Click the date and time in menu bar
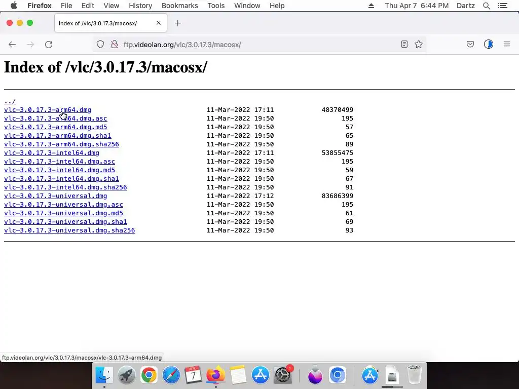Image resolution: width=519 pixels, height=389 pixels. coord(417,6)
